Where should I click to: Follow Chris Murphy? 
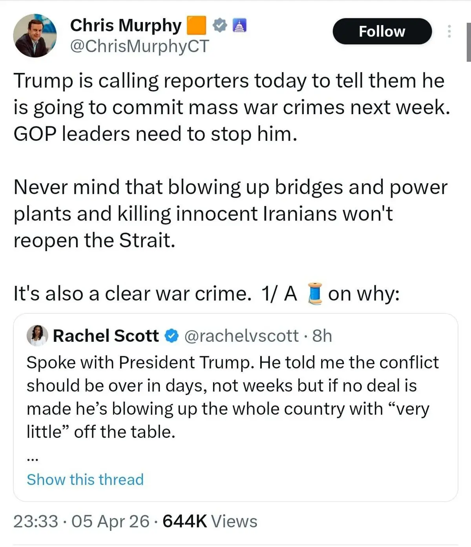pos(382,31)
